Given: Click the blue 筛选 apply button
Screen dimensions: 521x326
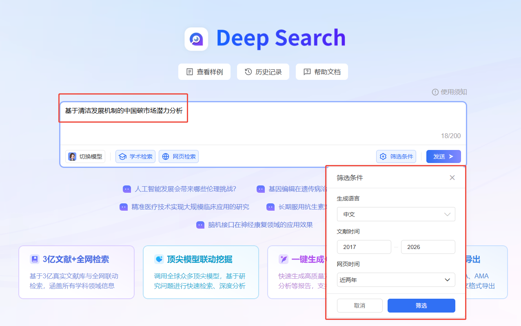Looking at the screenshot, I should point(421,306).
